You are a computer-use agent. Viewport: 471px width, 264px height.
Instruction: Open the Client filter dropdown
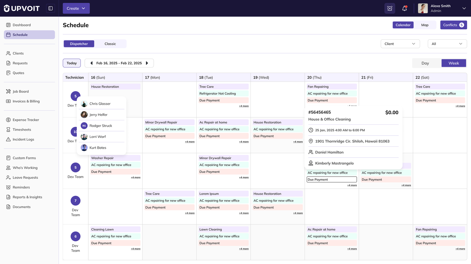(x=400, y=44)
